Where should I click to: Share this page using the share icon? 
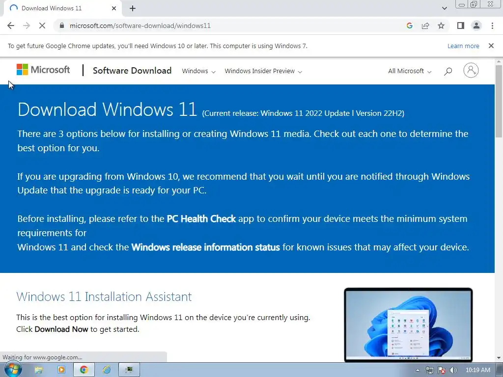tap(425, 26)
